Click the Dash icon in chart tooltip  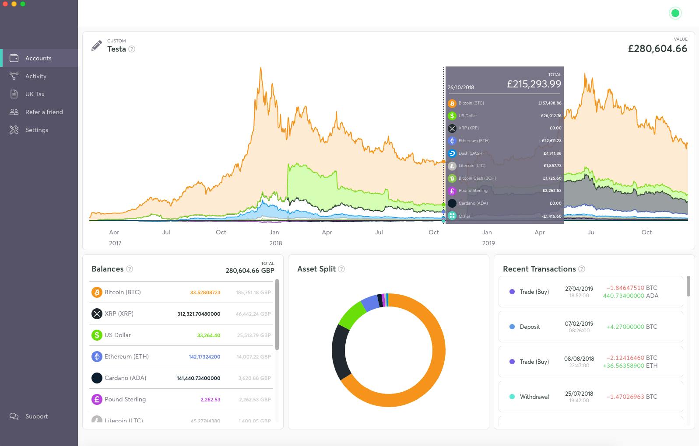pos(452,153)
